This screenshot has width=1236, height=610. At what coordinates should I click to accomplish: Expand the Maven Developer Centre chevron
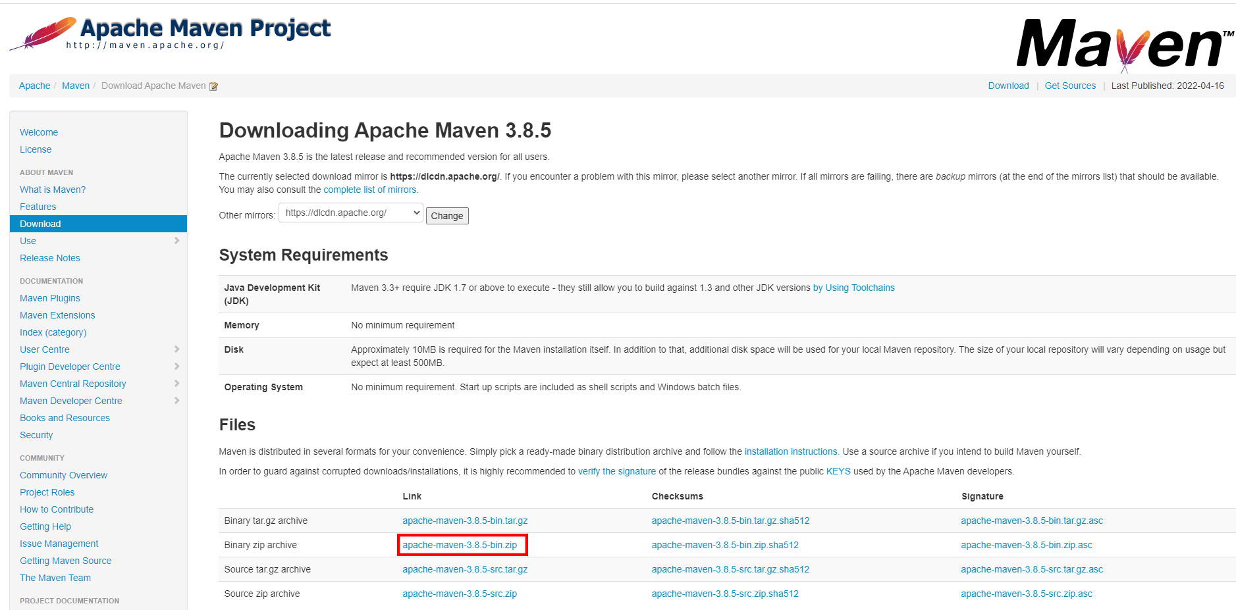[176, 401]
